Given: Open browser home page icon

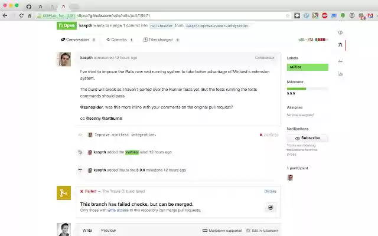Looking at the screenshot, I should coord(30,16).
